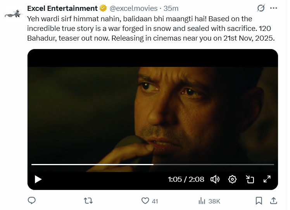Viewport: 290px width, 210px height.
Task: Expand video to fullscreen
Action: pos(267,179)
